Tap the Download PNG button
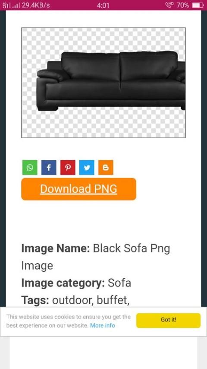 [x=79, y=189]
